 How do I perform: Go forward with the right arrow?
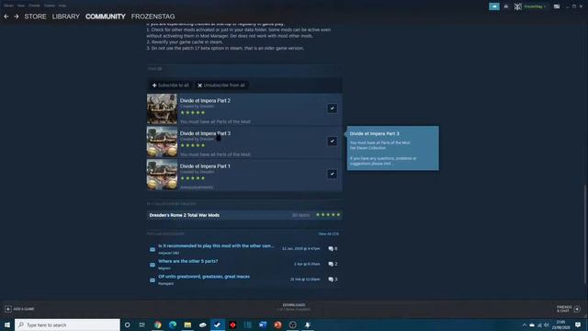(x=17, y=17)
